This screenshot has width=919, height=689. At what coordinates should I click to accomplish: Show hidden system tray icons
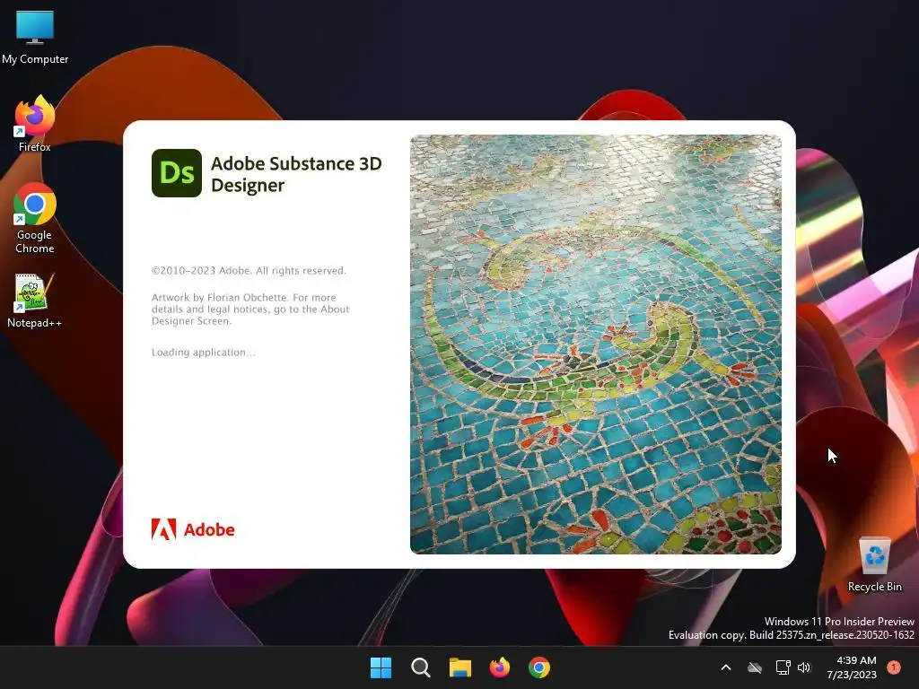(x=725, y=667)
